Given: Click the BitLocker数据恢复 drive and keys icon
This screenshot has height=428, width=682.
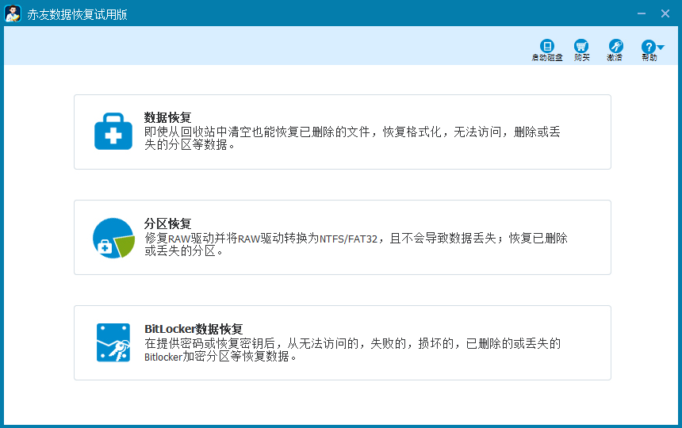Looking at the screenshot, I should (x=113, y=342).
